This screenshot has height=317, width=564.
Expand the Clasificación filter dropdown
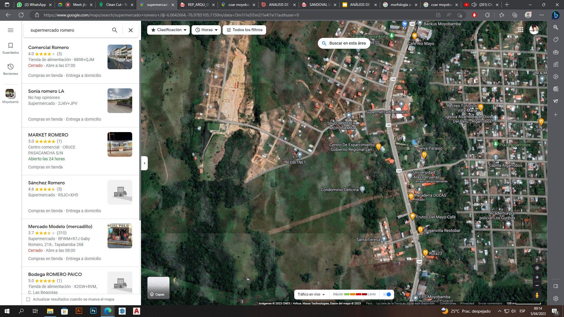[169, 30]
